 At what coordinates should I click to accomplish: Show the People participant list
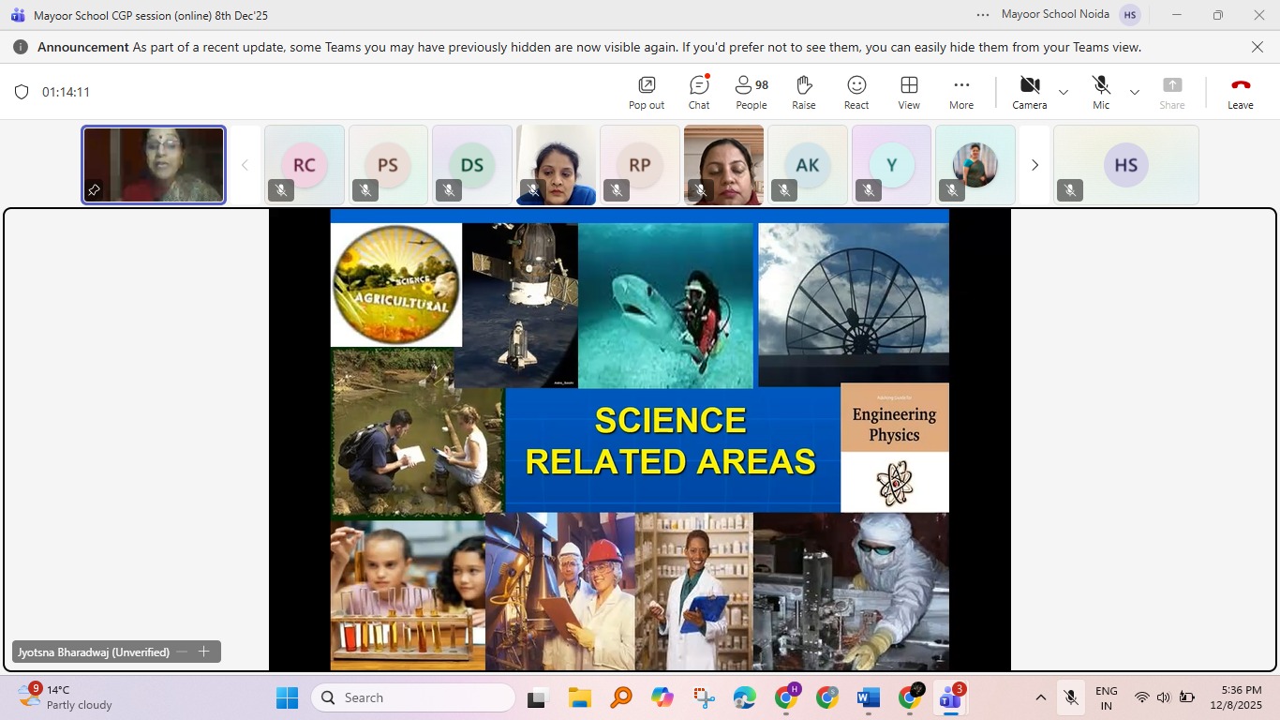click(x=751, y=92)
